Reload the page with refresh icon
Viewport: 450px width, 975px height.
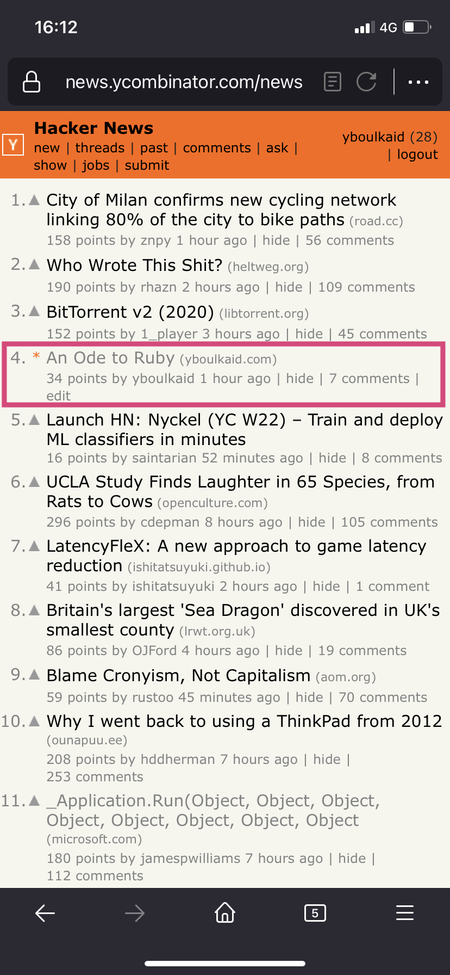(x=366, y=82)
